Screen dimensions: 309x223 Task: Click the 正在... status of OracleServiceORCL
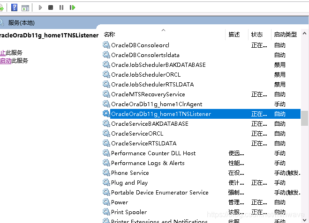259,134
